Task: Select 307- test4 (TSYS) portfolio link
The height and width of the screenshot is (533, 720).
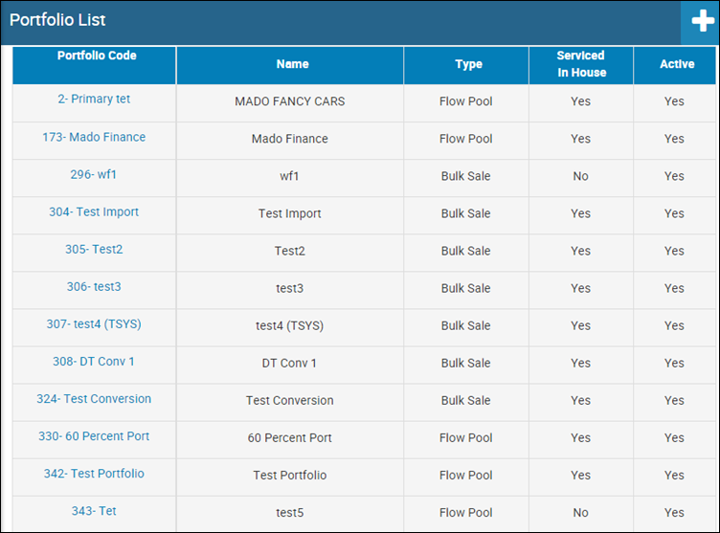Action: [94, 324]
